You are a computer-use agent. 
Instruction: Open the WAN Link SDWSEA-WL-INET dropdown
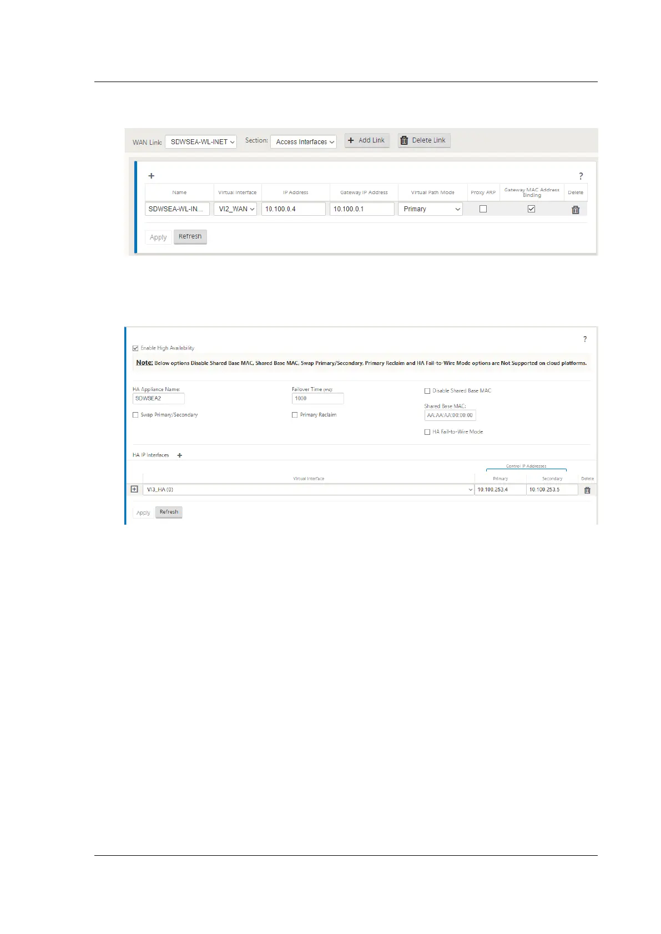201,142
